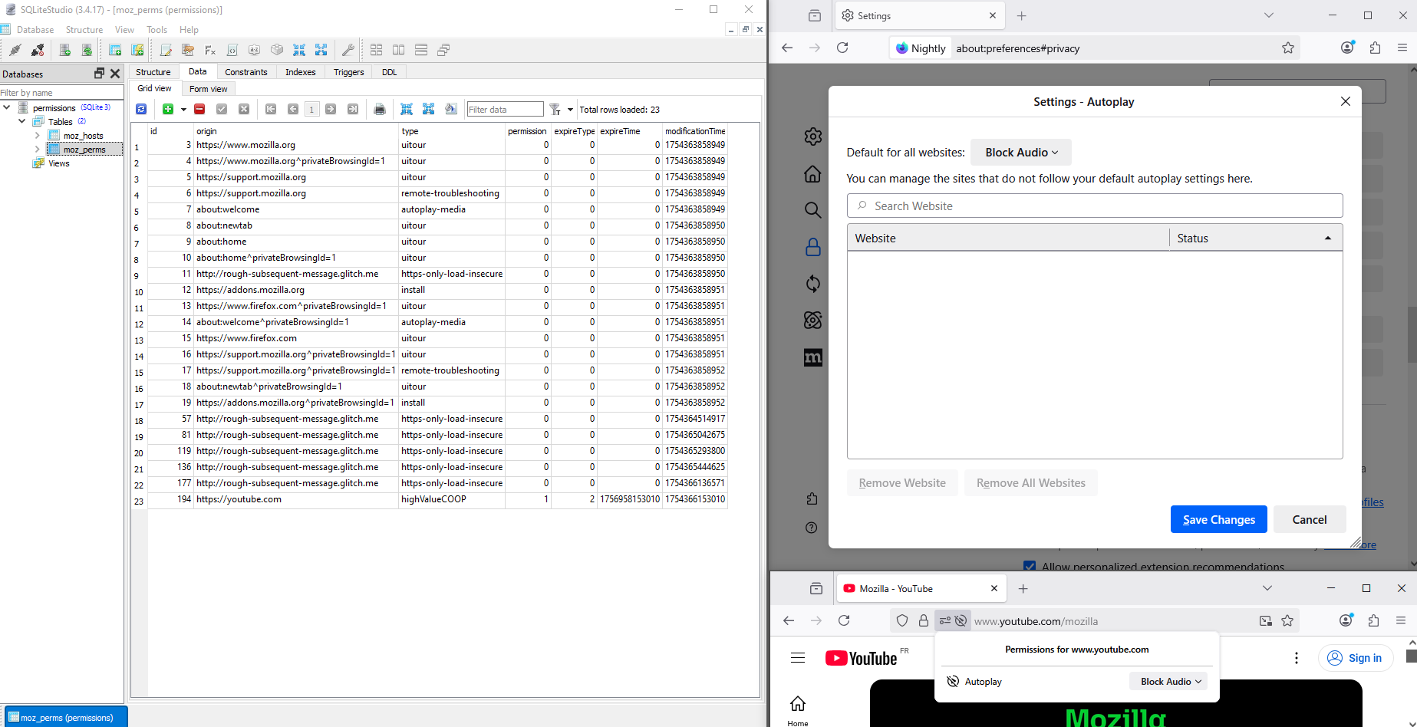This screenshot has height=727, width=1417.
Task: Click red delete selected row icon
Action: pyautogui.click(x=199, y=109)
